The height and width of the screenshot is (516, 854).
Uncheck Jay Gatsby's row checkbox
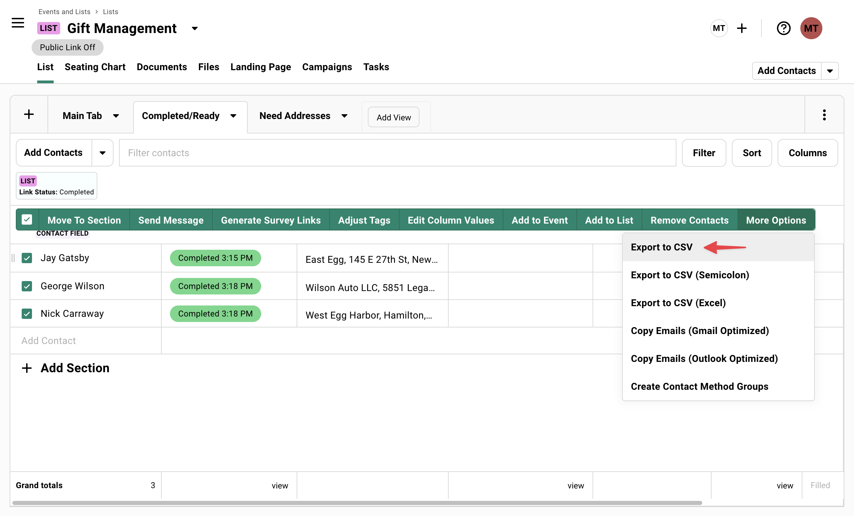tap(27, 258)
